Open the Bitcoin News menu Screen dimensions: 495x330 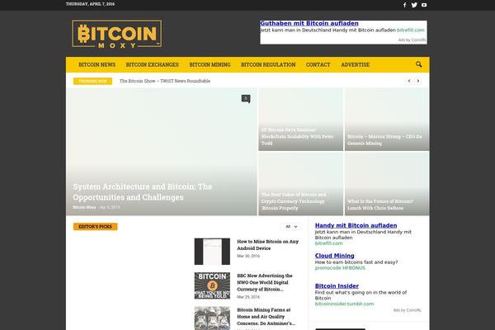97,64
